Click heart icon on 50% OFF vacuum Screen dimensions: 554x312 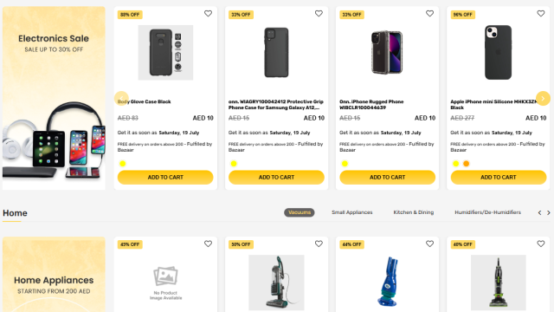tap(319, 244)
